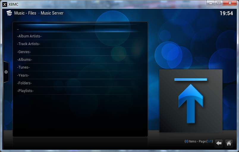Click the XBMC logo in title bar
The width and height of the screenshot is (239, 152).
pyautogui.click(x=5, y=4)
